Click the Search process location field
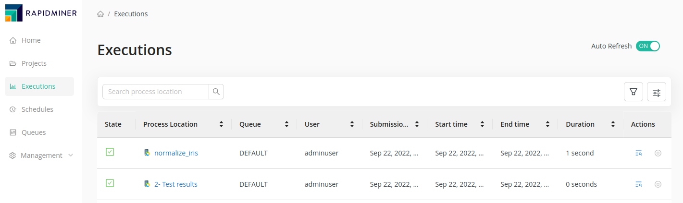 pos(156,92)
